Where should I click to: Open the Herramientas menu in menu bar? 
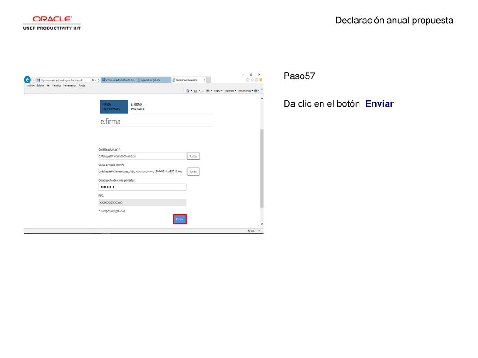click(x=70, y=86)
